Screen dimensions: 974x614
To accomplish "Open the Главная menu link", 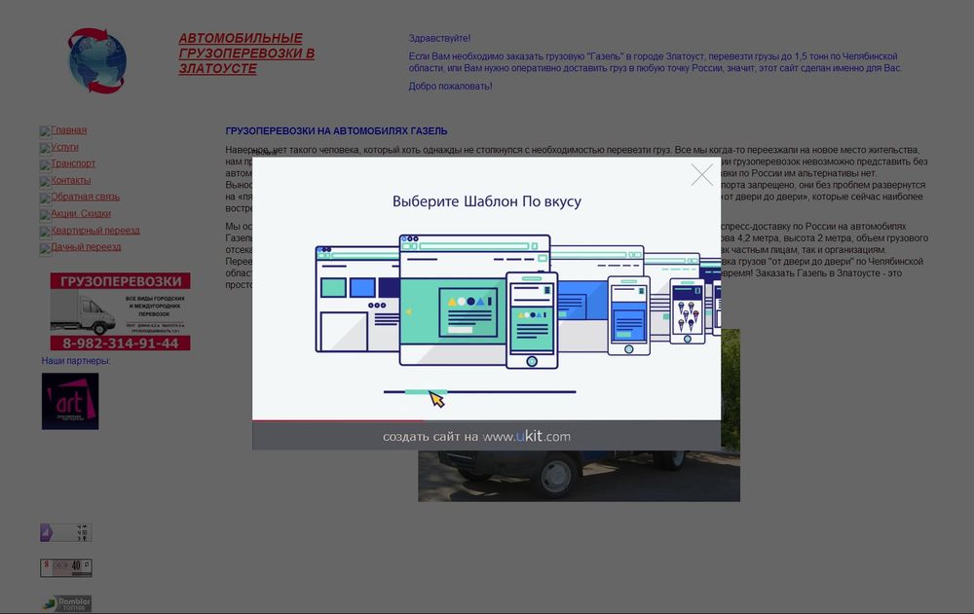I will (x=68, y=129).
